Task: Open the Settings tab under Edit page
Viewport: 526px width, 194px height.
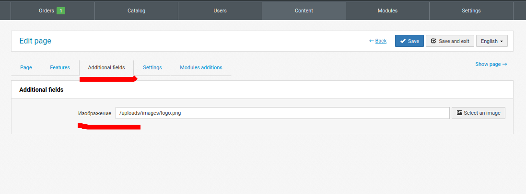Action: (x=152, y=67)
